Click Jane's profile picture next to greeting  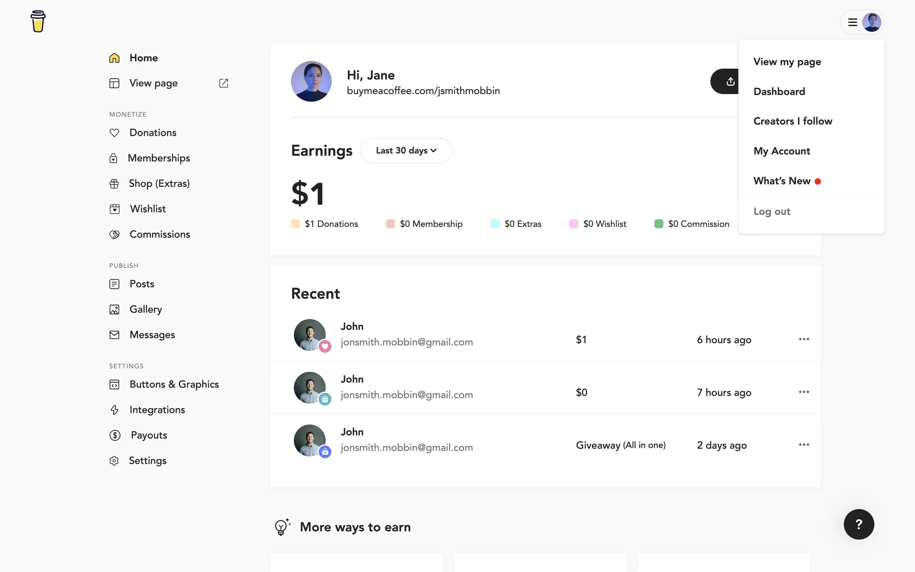click(x=311, y=82)
